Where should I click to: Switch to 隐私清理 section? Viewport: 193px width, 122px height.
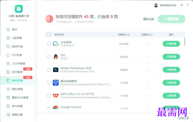click(x=17, y=89)
